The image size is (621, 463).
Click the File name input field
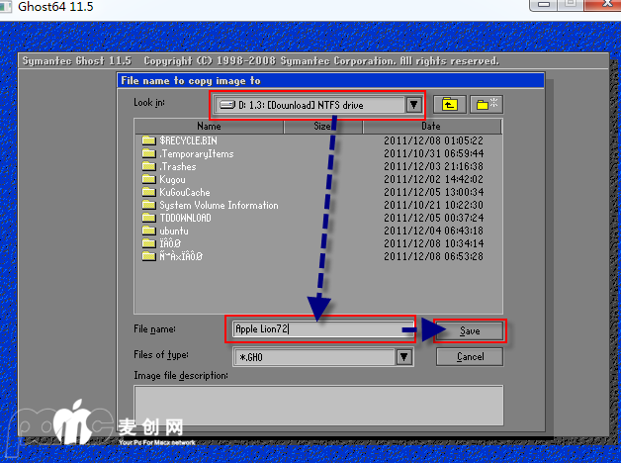(x=321, y=329)
